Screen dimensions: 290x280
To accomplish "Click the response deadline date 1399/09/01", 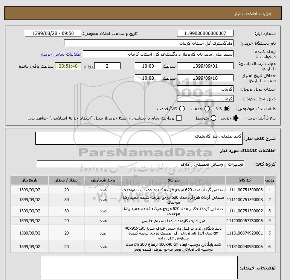I will pos(205,66).
